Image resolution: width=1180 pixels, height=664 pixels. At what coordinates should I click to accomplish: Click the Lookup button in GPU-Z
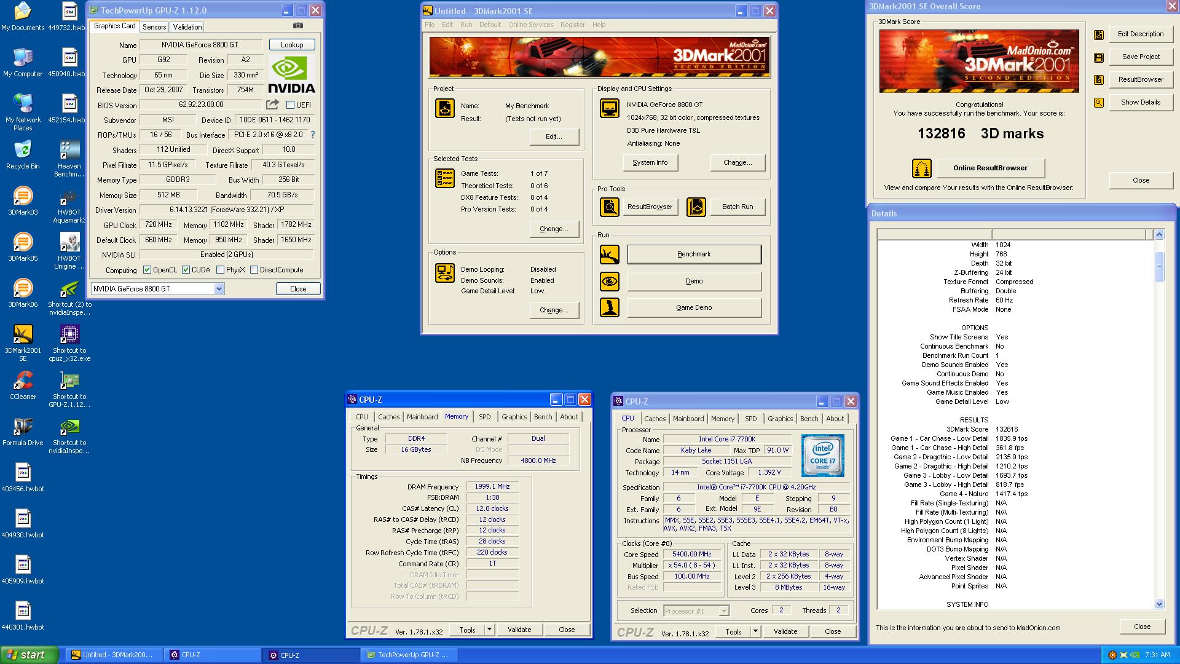[x=292, y=45]
